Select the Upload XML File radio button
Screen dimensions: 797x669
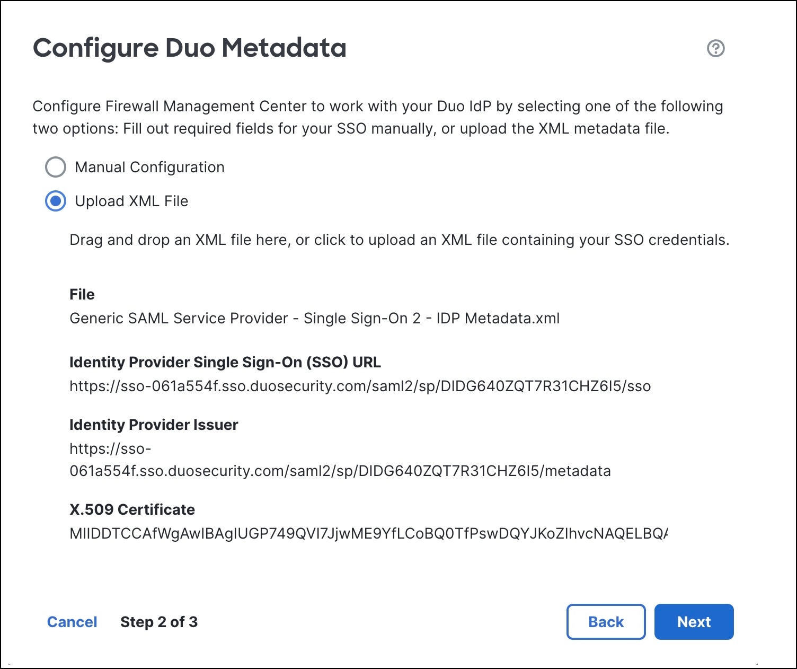[55, 201]
